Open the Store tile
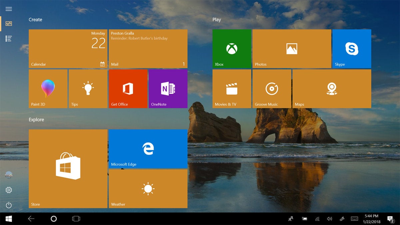Viewport: 400px width, 225px height. [68, 169]
